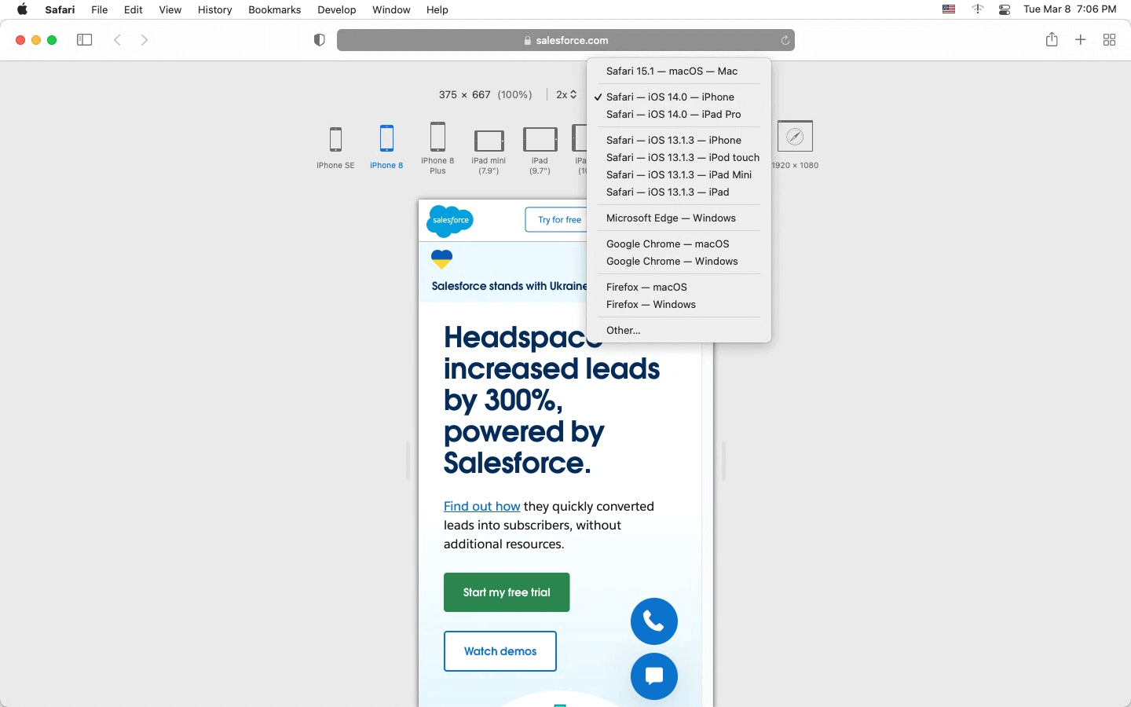The height and width of the screenshot is (707, 1131).
Task: Open the Develop menu
Action: 337,10
